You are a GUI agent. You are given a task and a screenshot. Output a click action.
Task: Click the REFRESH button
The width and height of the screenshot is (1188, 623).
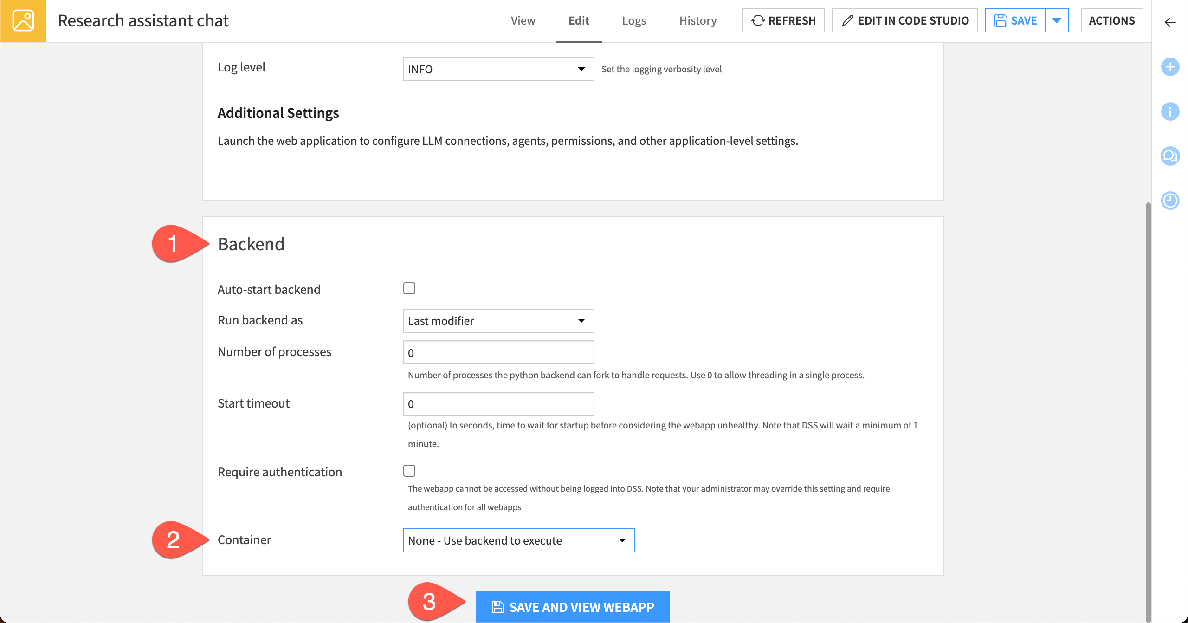(783, 20)
